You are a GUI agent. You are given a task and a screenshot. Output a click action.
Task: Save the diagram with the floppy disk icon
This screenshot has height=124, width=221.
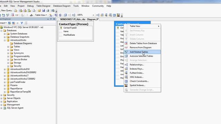coord(44,11)
